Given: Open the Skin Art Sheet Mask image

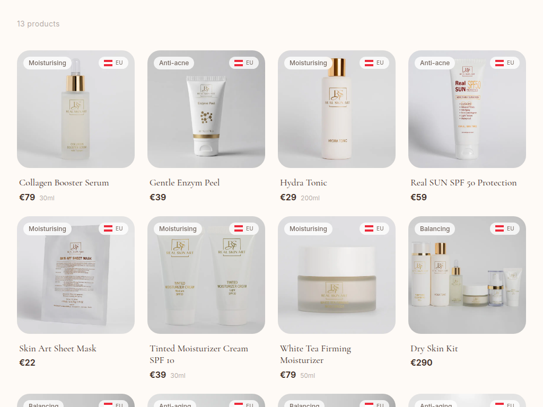Looking at the screenshot, I should point(76,275).
